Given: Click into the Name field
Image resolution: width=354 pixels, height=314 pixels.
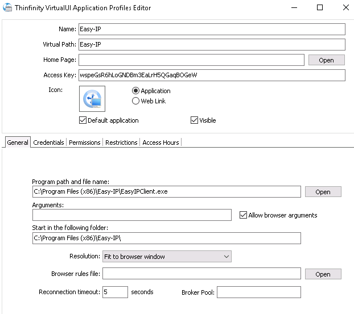Looking at the screenshot, I should tap(212, 30).
